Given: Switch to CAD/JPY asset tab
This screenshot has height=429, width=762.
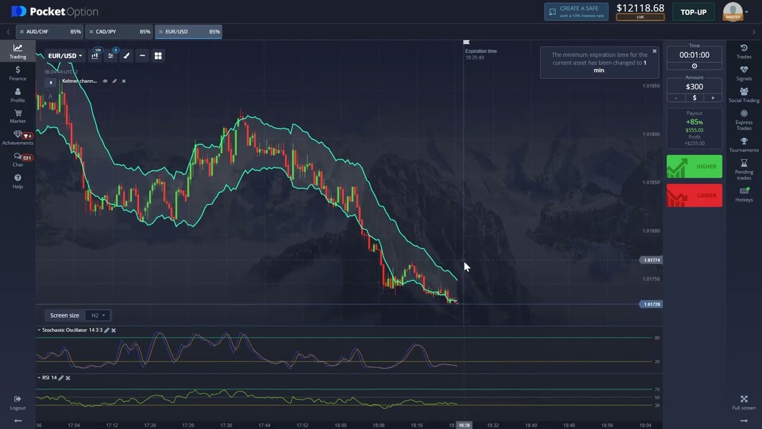Looking at the screenshot, I should 119,32.
